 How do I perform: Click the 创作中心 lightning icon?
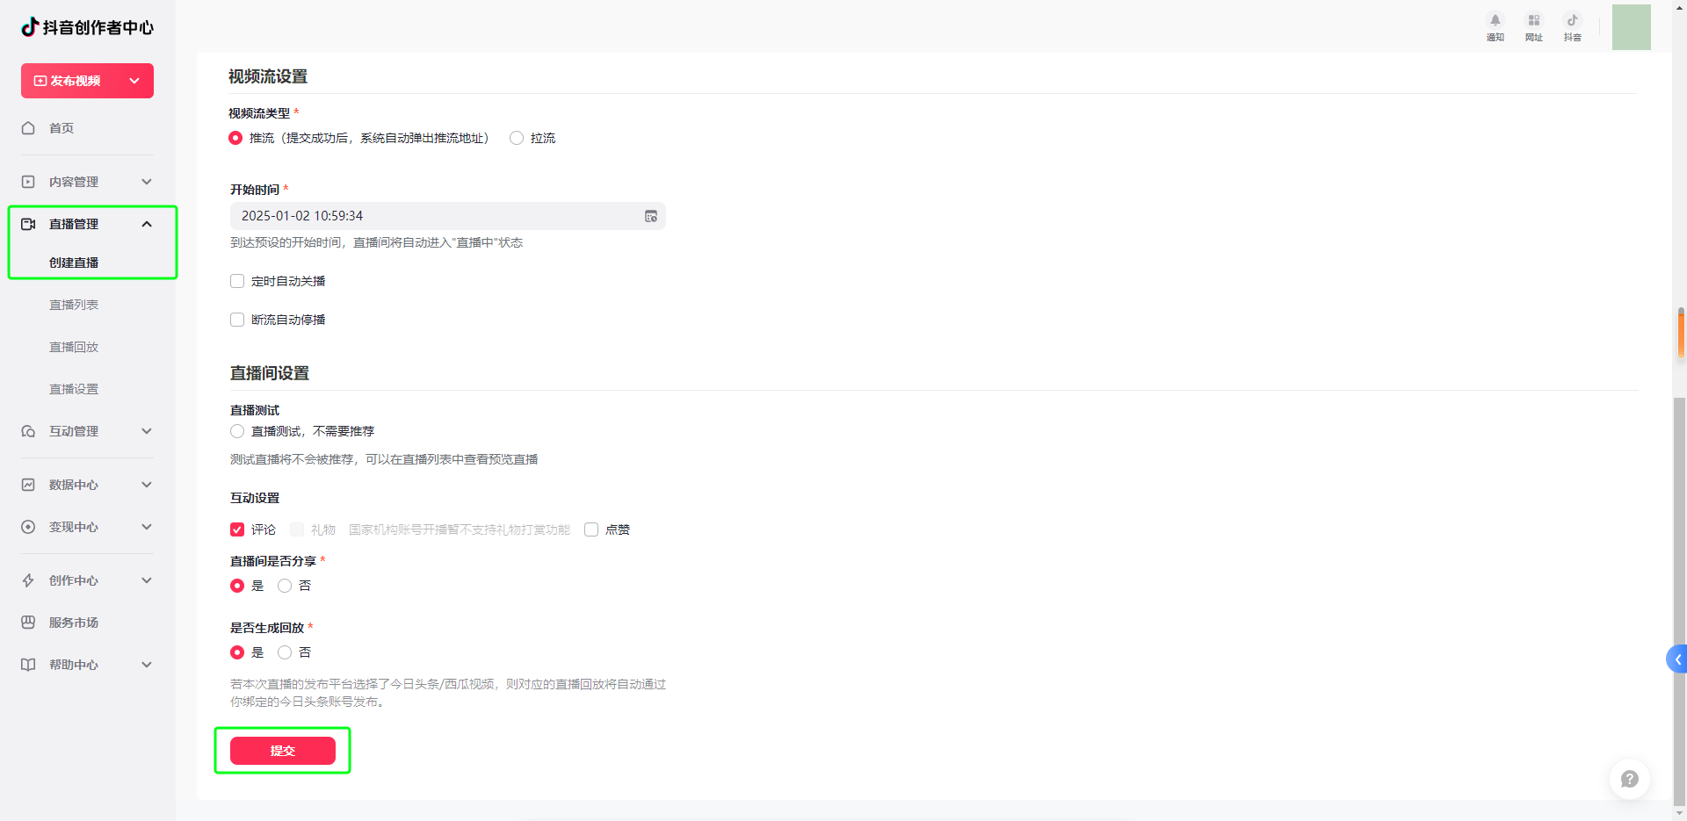tap(28, 580)
